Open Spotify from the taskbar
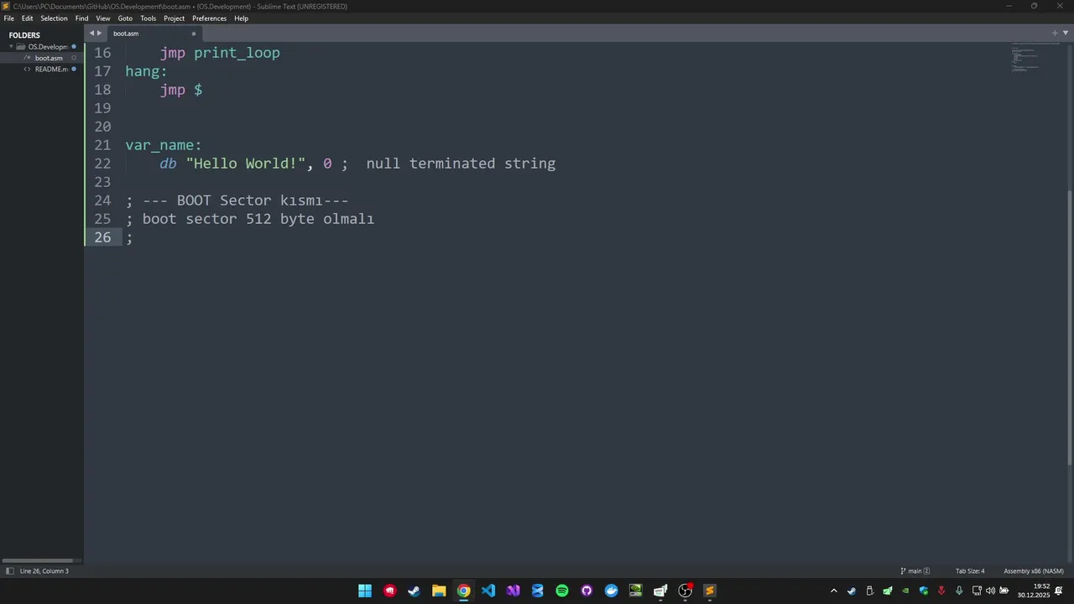This screenshot has height=604, width=1074. pos(562,591)
